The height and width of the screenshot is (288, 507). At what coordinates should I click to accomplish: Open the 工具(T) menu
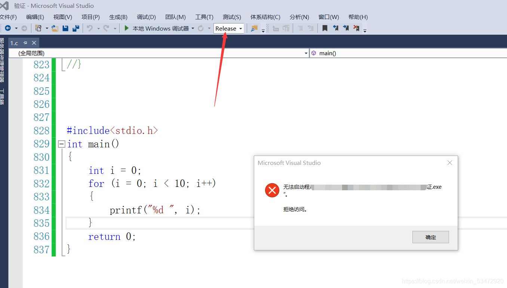point(204,17)
